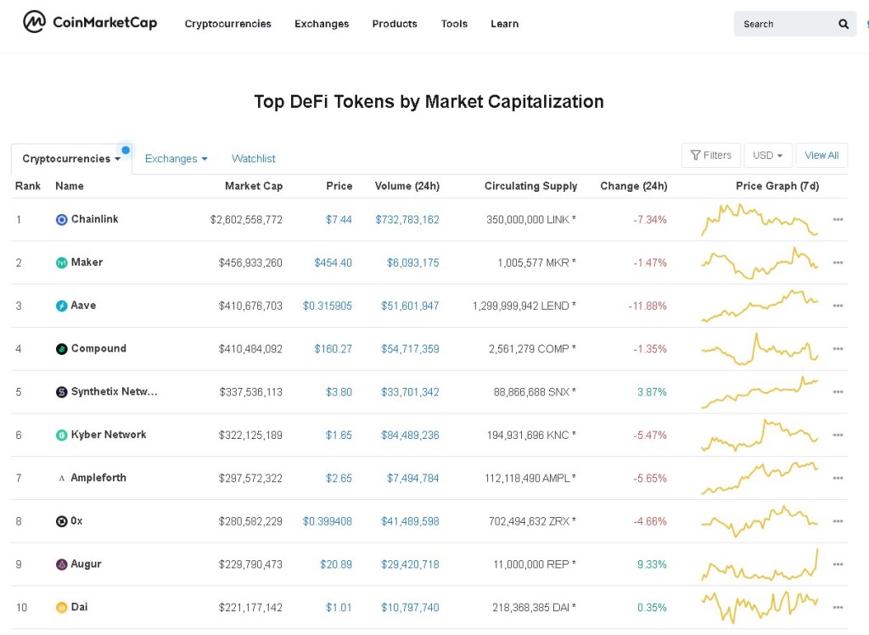Open the Products menu in the header
Screen dimensions: 869x635
click(395, 24)
